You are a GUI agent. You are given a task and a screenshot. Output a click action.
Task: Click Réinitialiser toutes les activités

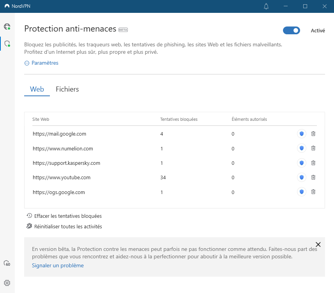pos(68,226)
